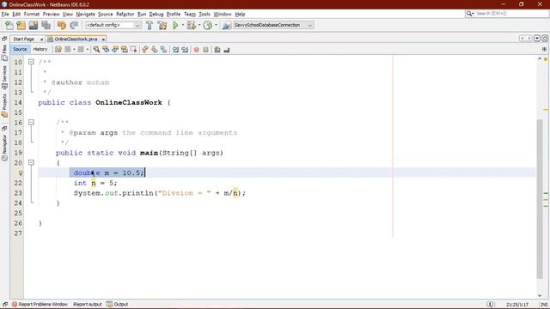Viewport: 550px width, 309px height.
Task: Open the Source menu in menu bar
Action: click(105, 14)
